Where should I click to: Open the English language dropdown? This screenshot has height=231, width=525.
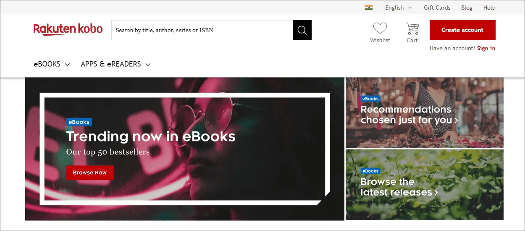point(399,8)
